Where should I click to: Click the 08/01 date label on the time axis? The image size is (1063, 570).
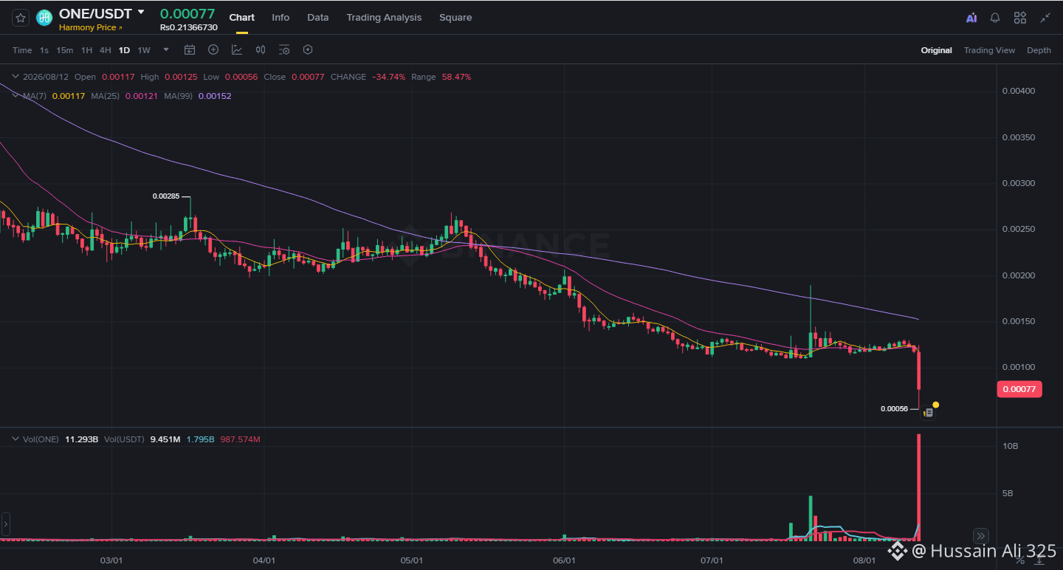[x=864, y=561]
